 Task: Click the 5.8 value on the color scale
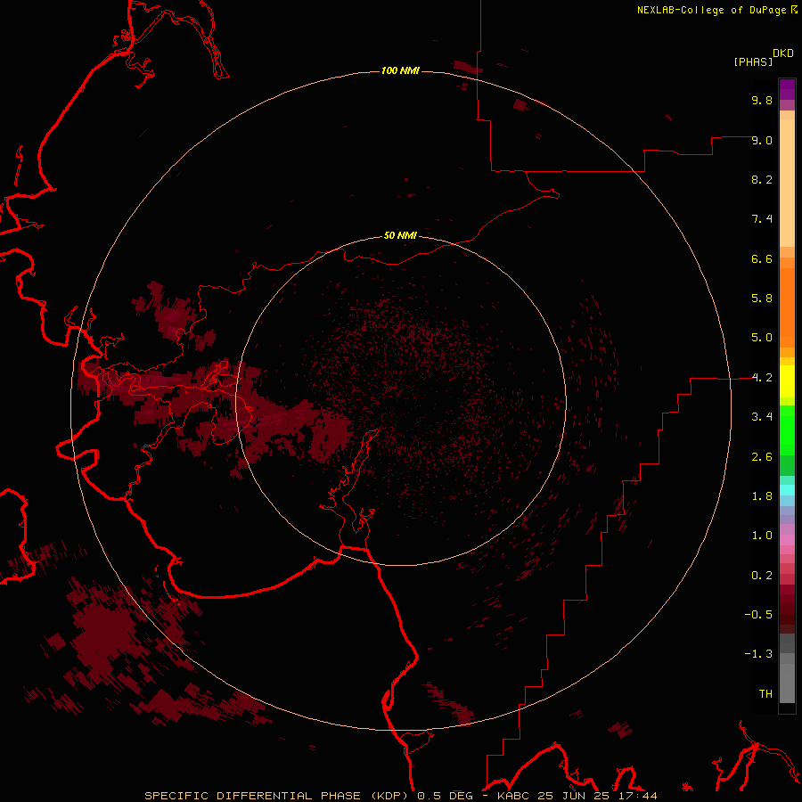[762, 298]
